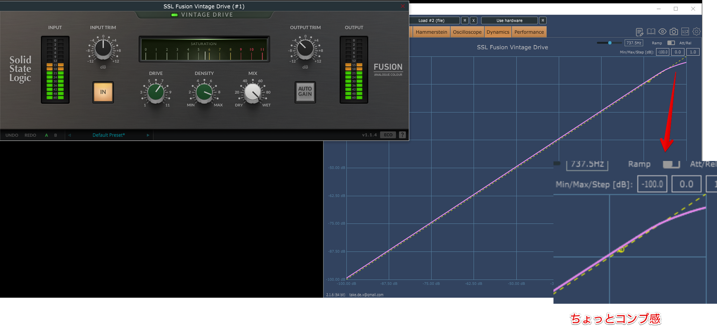Click the 2.1.6 (64 bit) version text
Viewport: 717px width, 328px height.
pyautogui.click(x=335, y=295)
